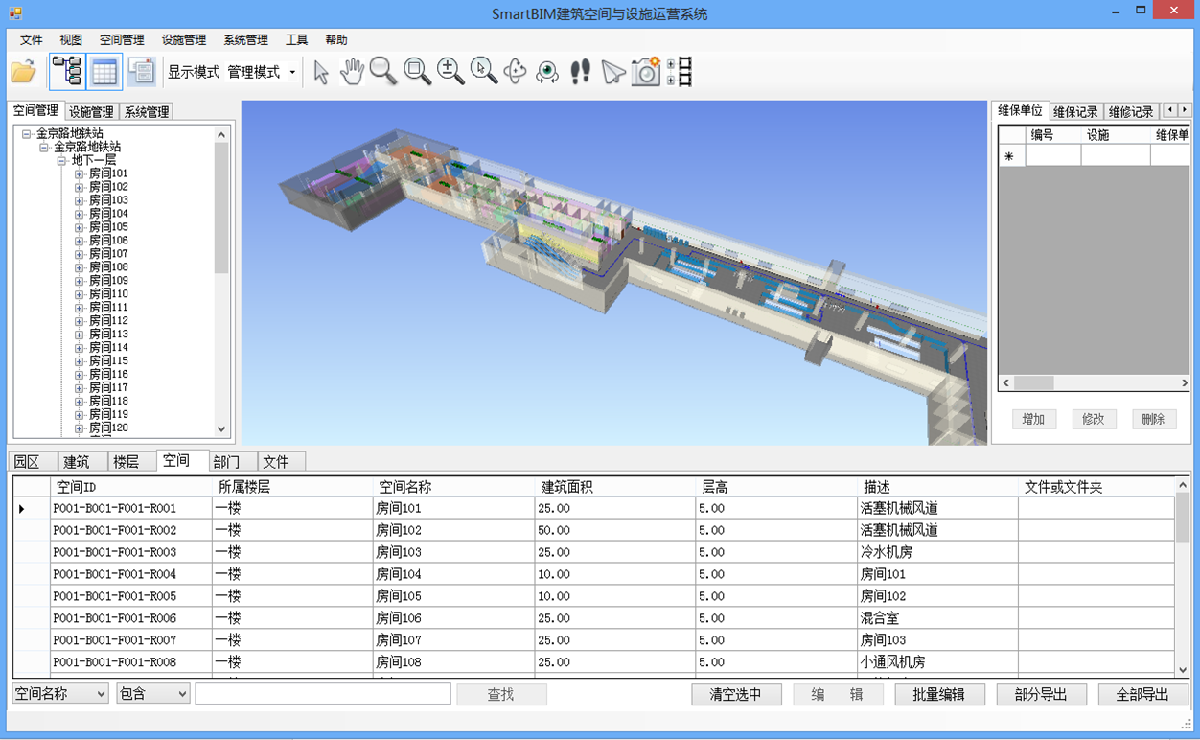Click the search text input field

tap(323, 694)
